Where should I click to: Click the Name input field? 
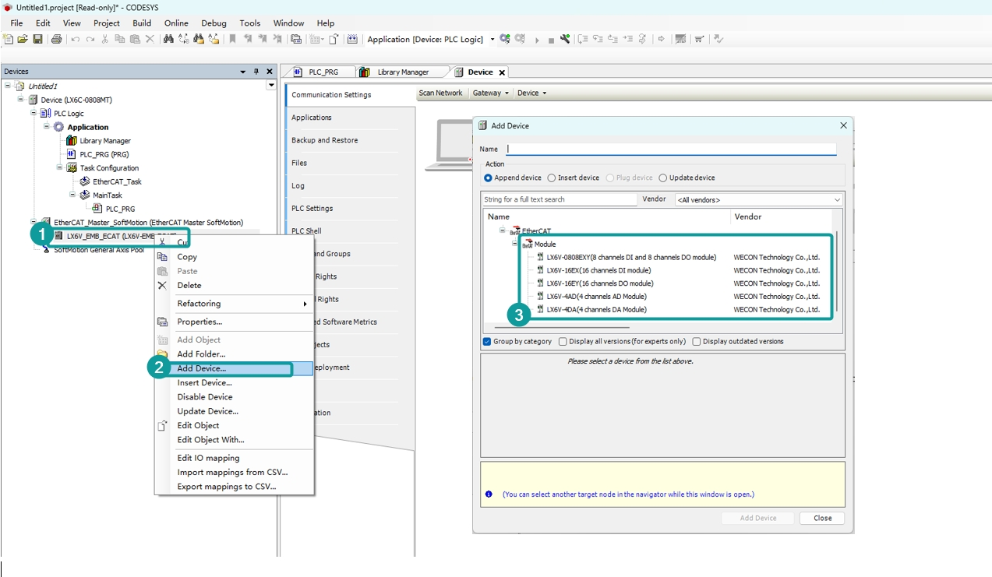click(670, 149)
